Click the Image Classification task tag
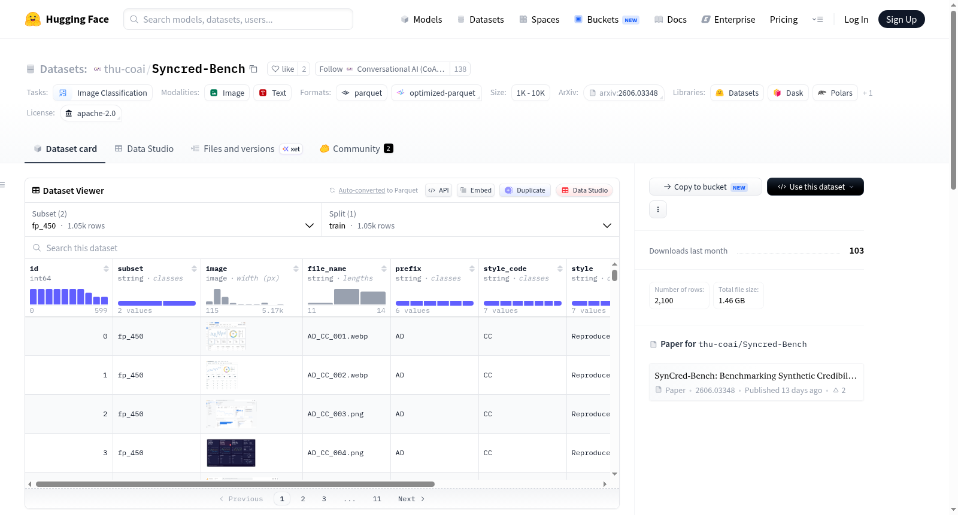This screenshot has width=958, height=515. point(103,93)
